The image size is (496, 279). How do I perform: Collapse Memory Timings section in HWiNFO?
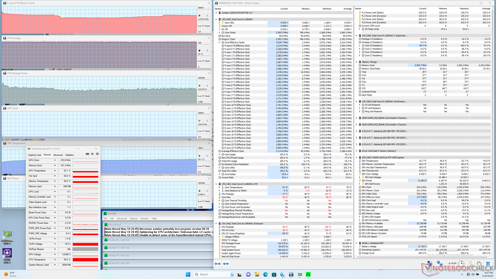357,62
